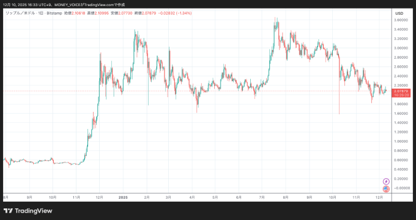Click the 1.60000 price axis label
This screenshot has height=220, width=416.
(x=401, y=114)
